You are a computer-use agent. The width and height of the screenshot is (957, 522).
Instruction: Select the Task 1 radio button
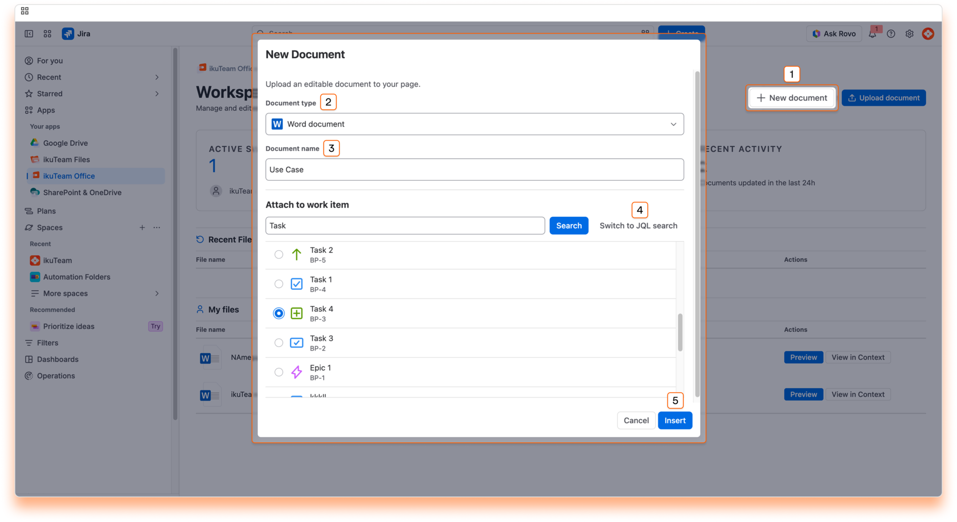[x=278, y=284]
